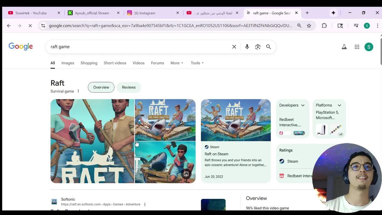
Task: Select the Images search tab
Action: click(68, 63)
